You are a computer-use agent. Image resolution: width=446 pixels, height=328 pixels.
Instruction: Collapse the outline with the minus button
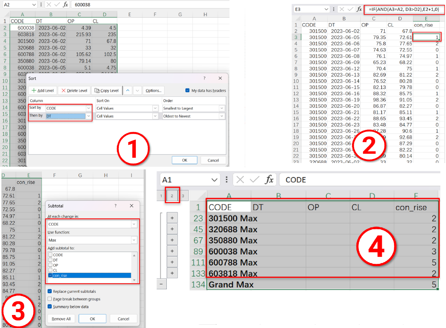point(161,284)
